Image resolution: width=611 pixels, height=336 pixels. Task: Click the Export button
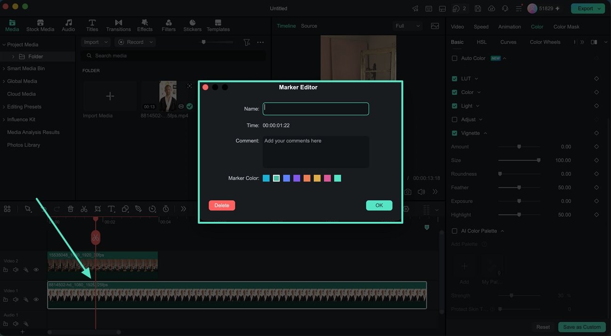point(588,8)
